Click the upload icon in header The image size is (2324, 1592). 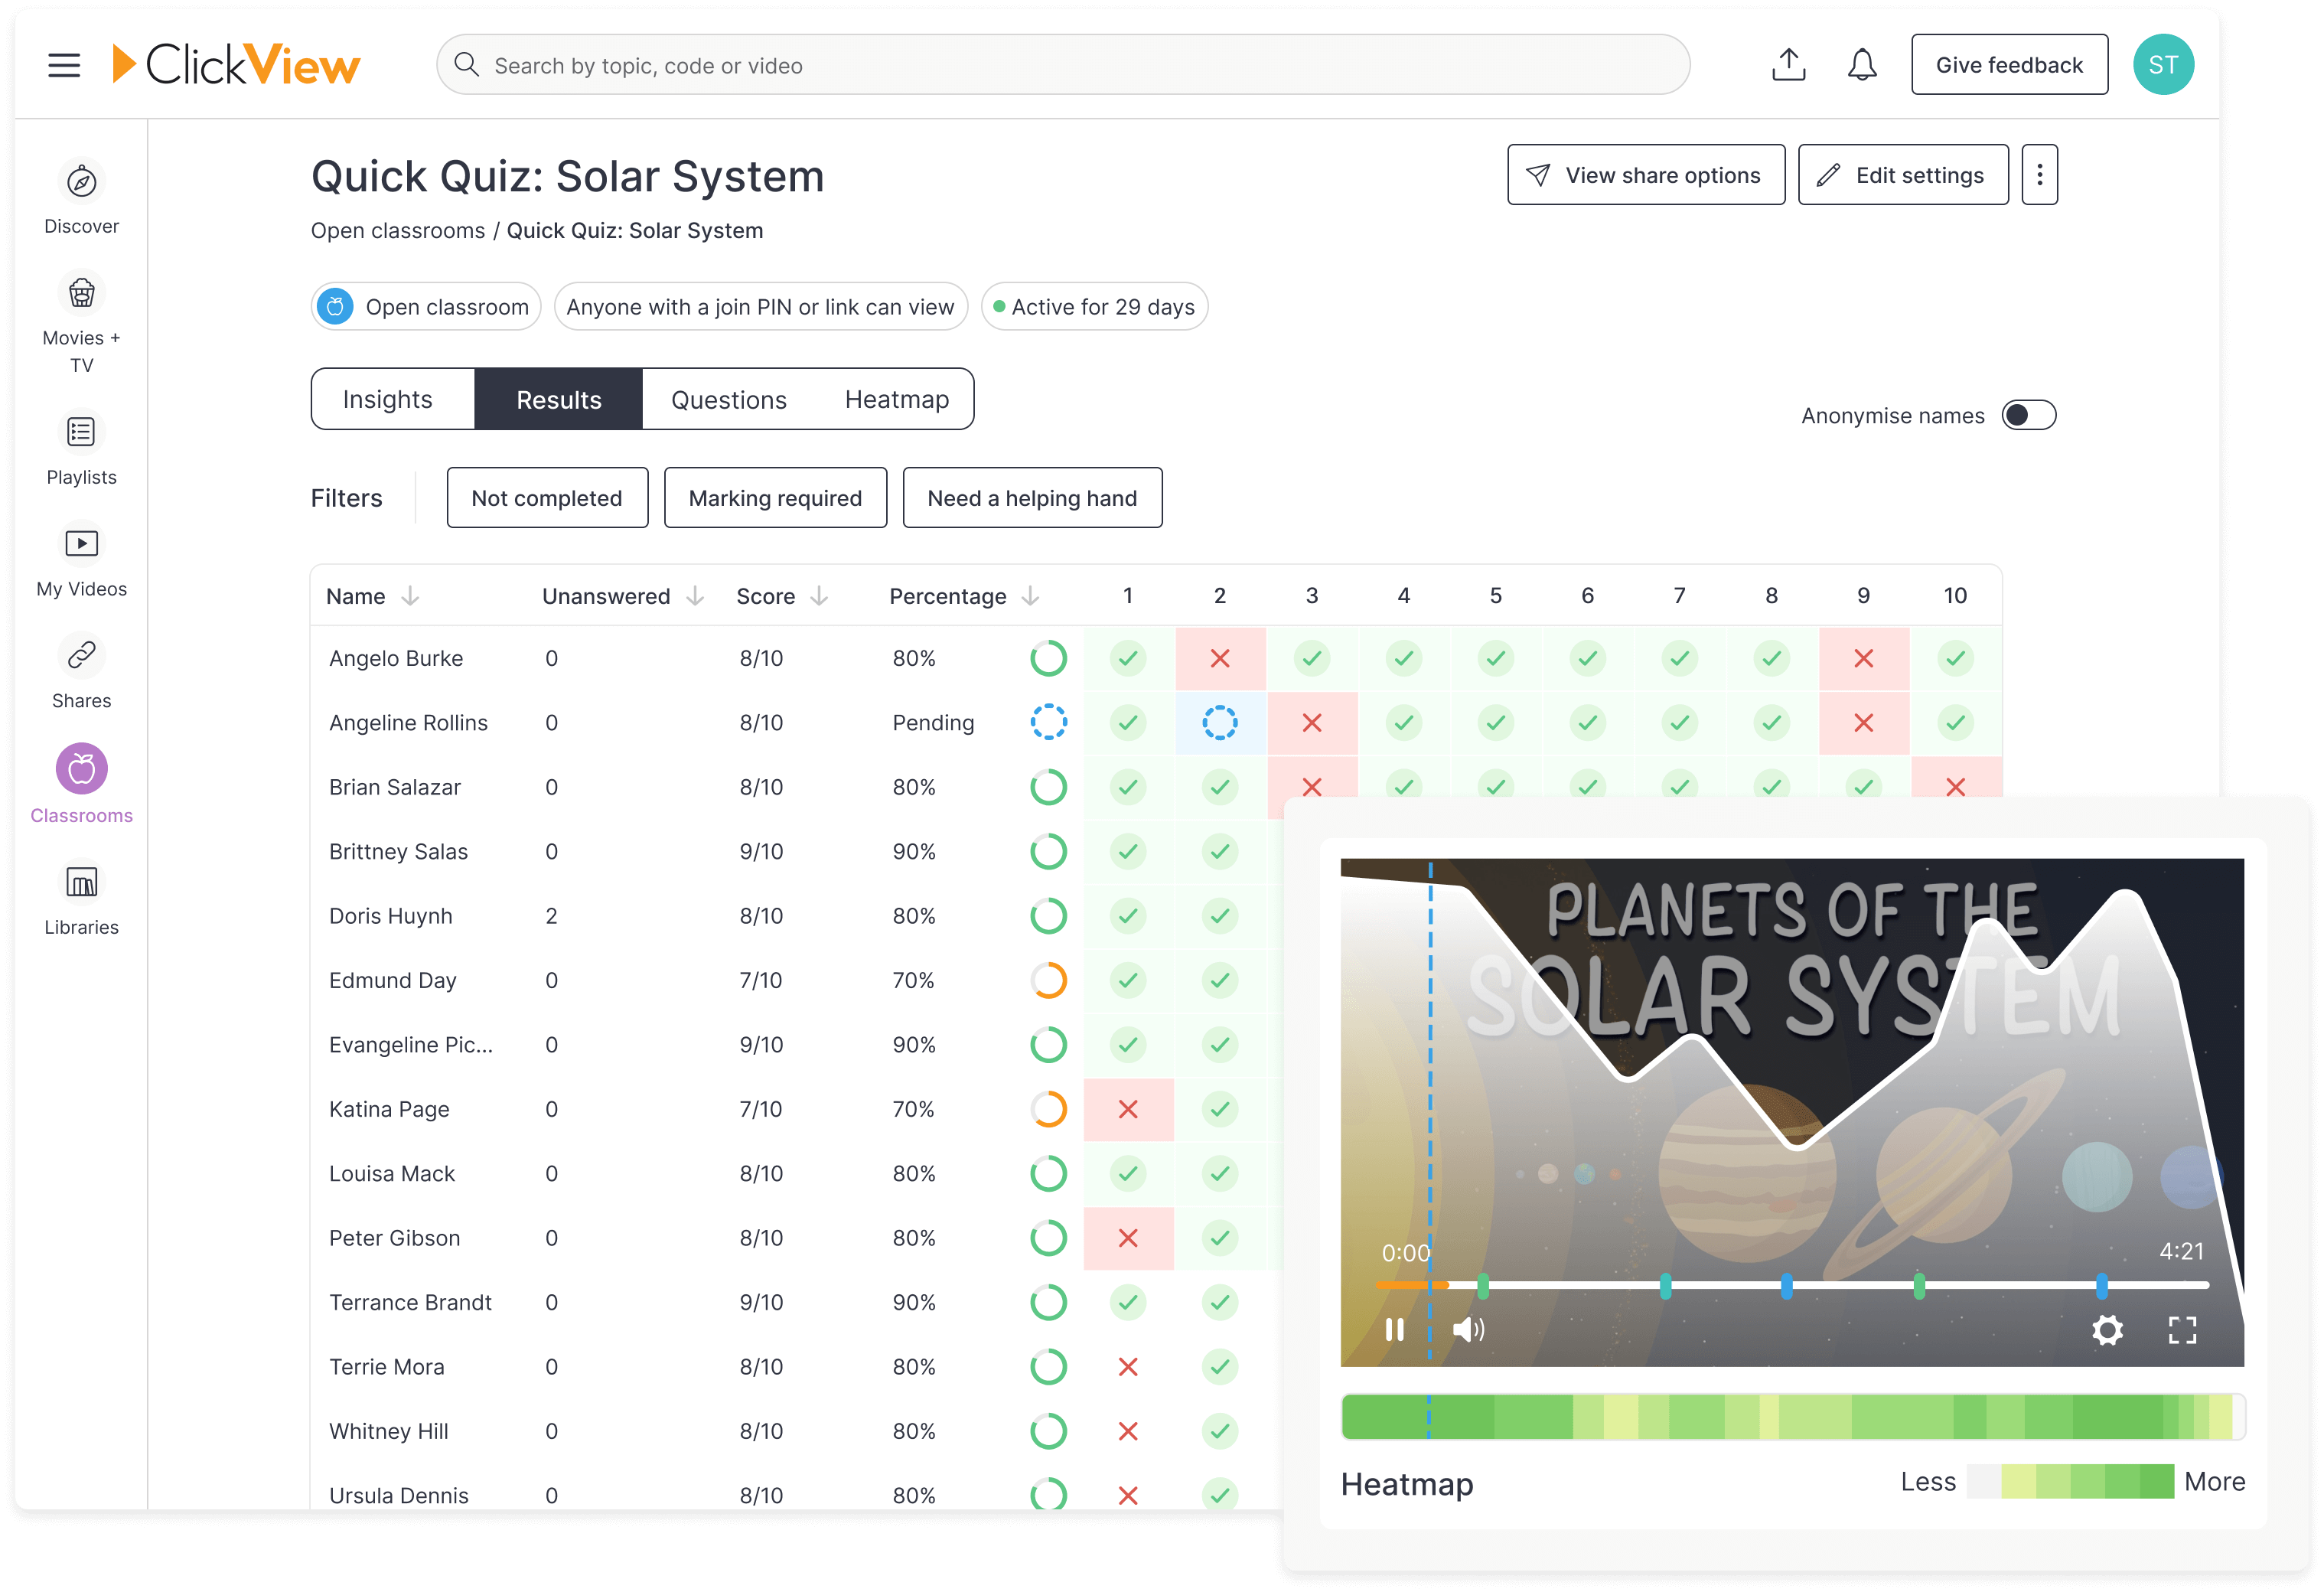pos(1788,65)
